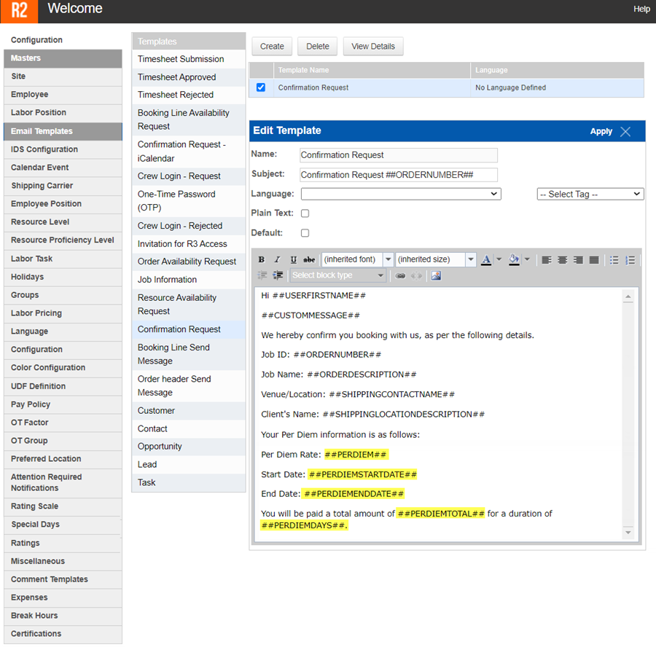Uncheck the Confirmation Request row checkbox
This screenshot has height=647, width=656.
click(261, 87)
